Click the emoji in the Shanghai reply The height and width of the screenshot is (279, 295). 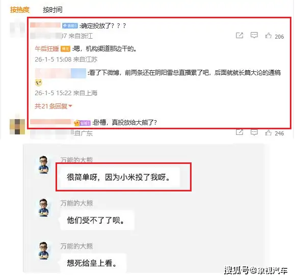pos(39,82)
